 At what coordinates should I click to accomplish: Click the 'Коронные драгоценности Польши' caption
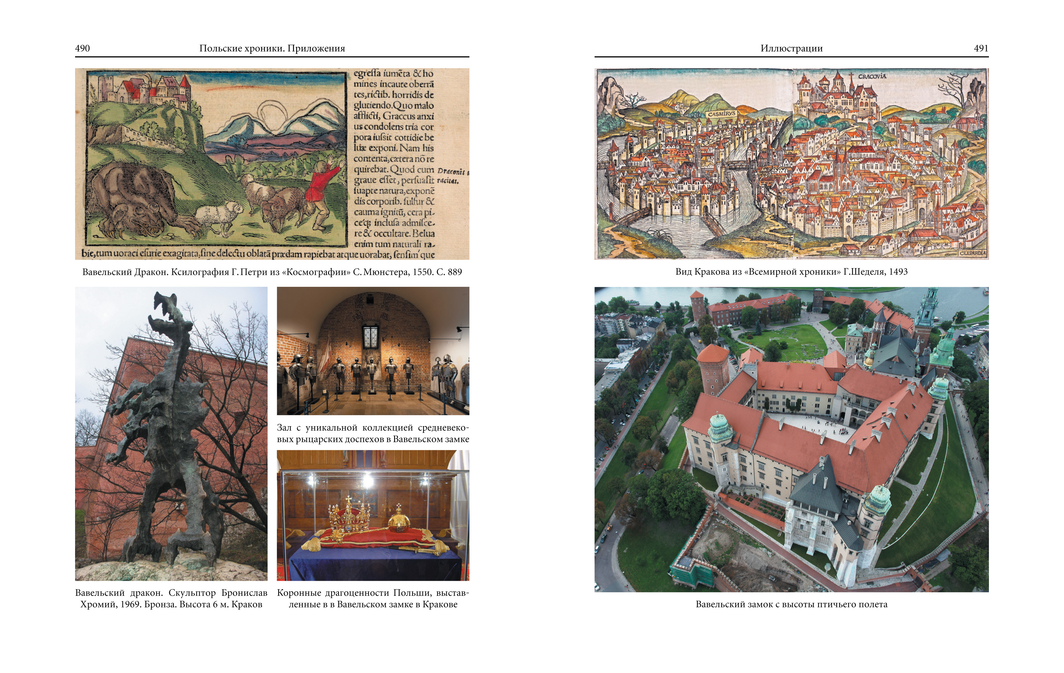(373, 598)
